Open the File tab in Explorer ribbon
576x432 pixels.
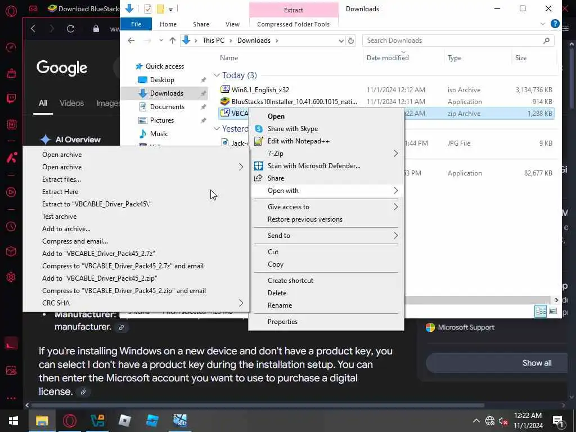(136, 24)
